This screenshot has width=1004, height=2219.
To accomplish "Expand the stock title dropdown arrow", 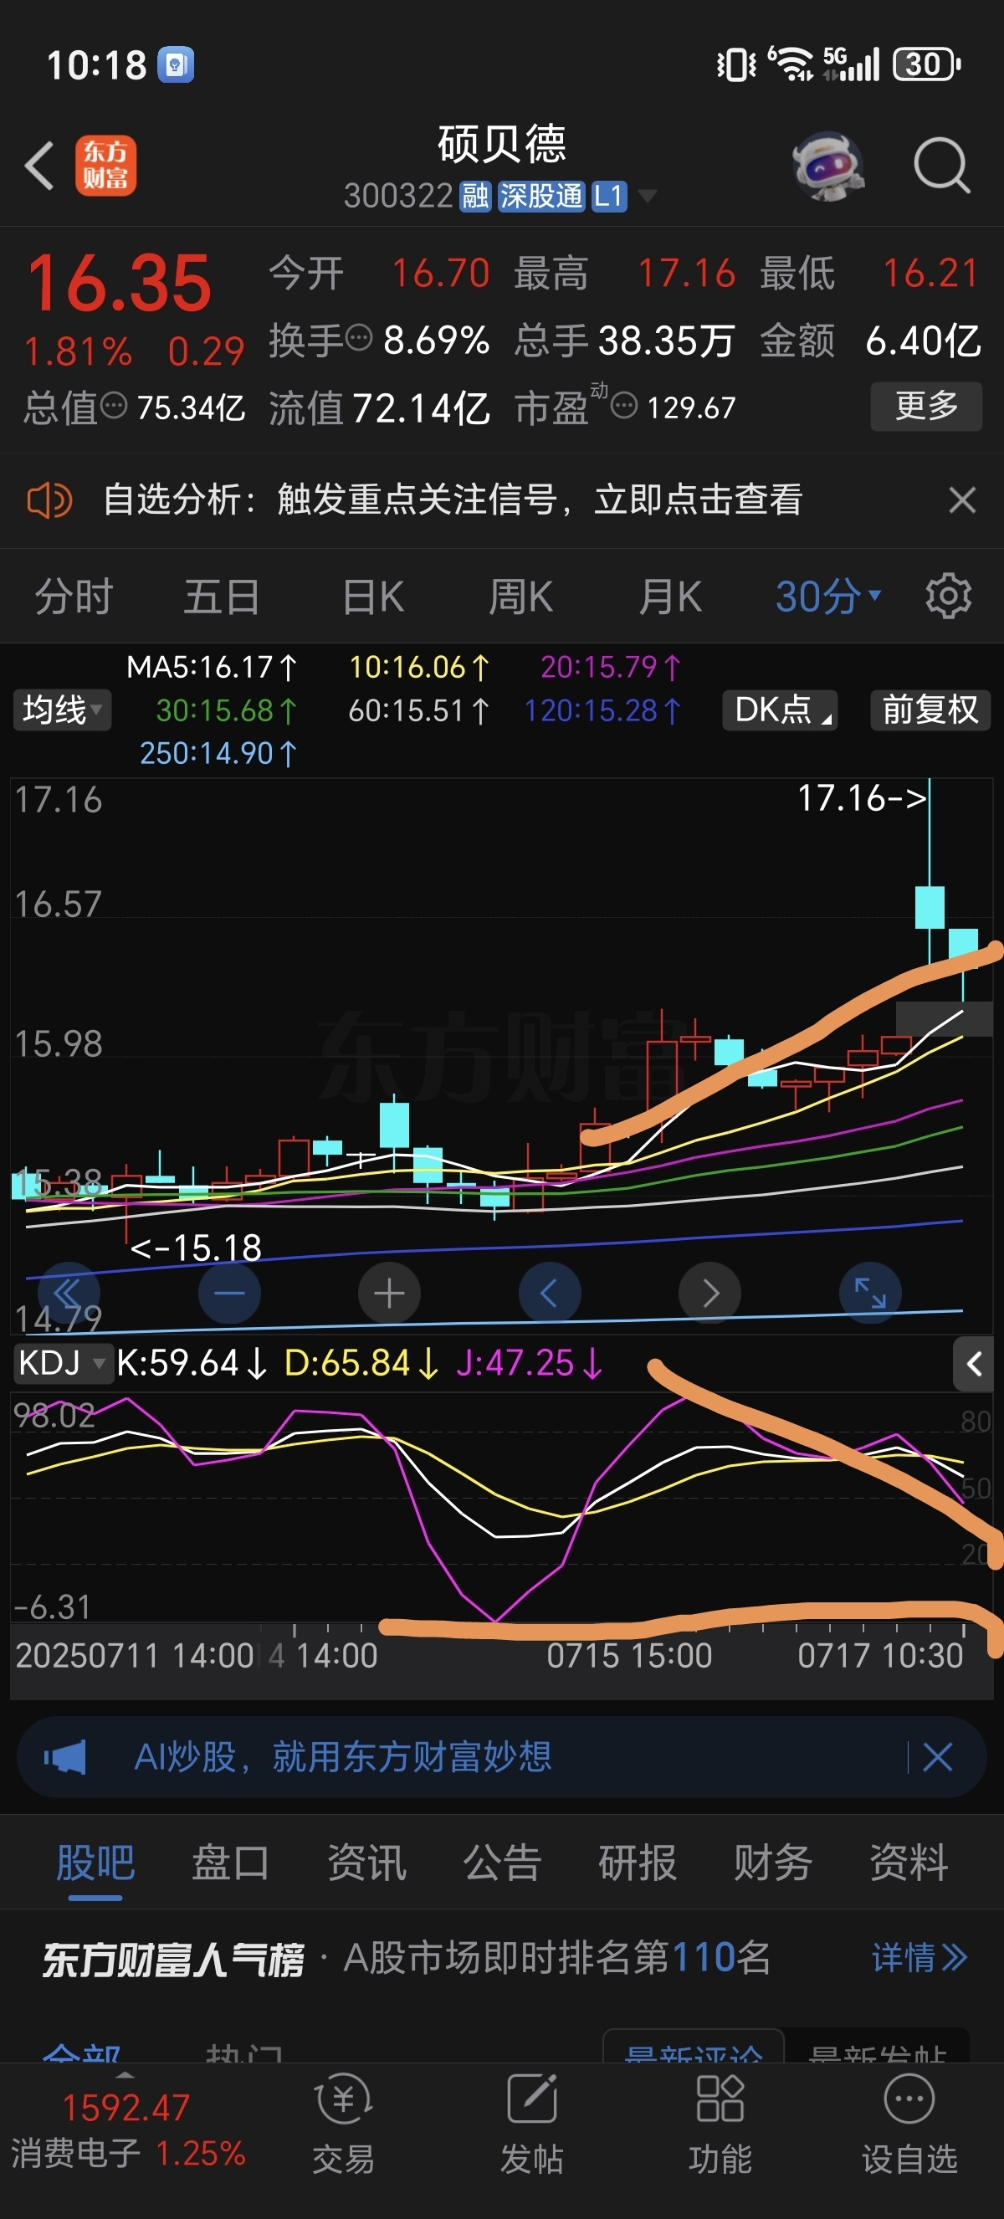I will click(648, 197).
